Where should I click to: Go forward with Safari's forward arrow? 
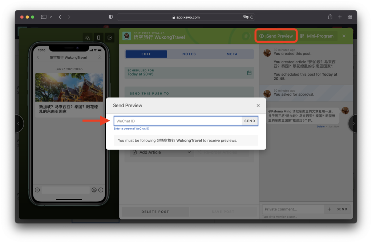69,17
